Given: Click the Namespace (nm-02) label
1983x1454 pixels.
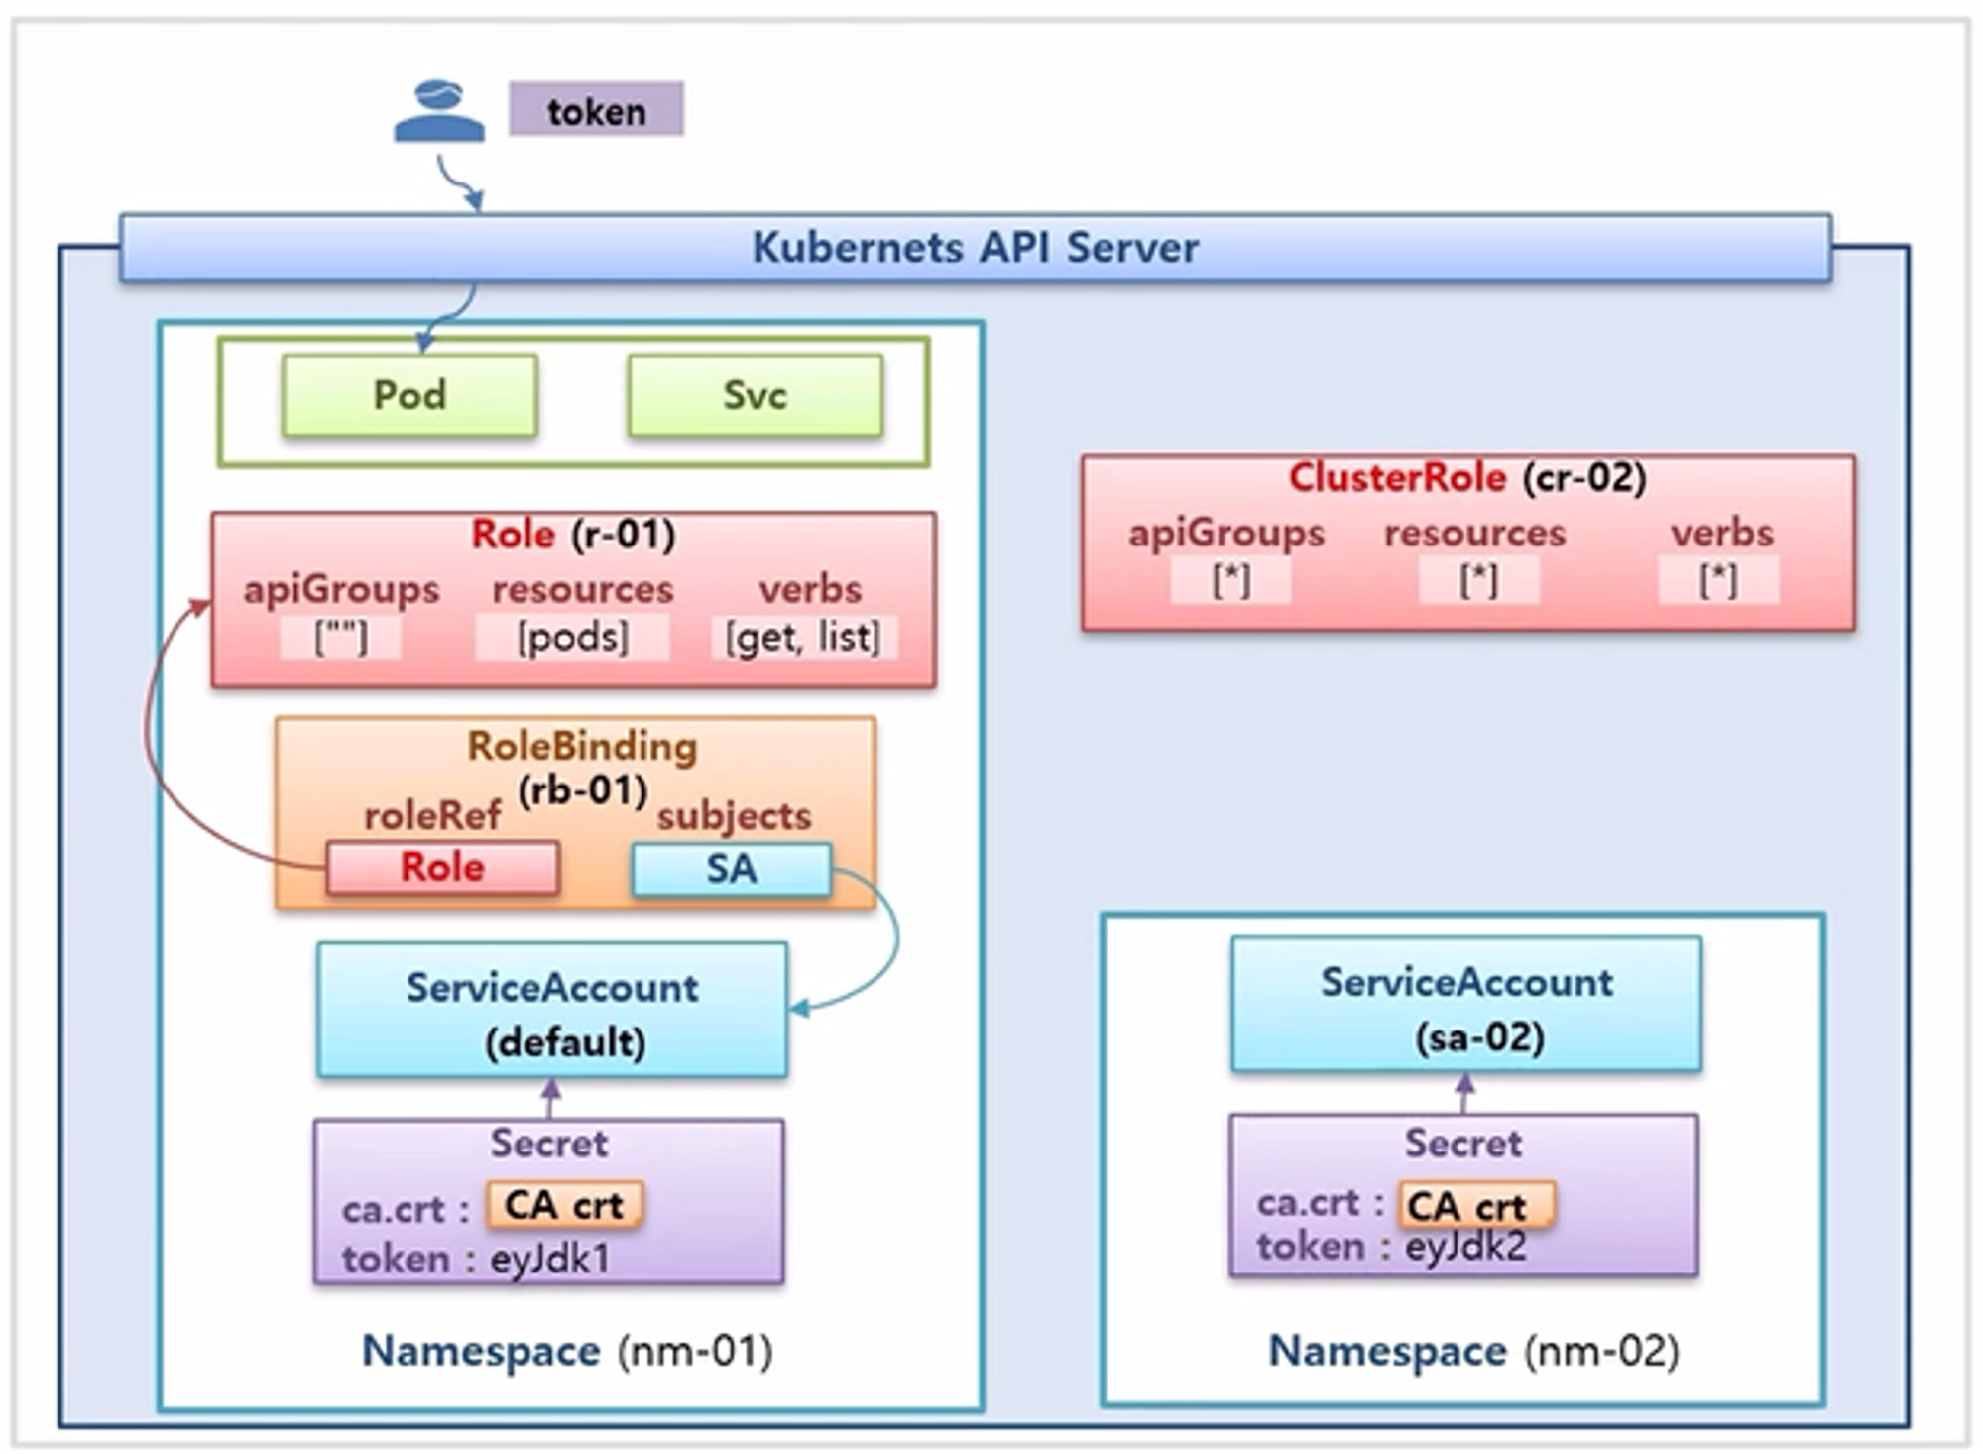Looking at the screenshot, I should tap(1474, 1351).
